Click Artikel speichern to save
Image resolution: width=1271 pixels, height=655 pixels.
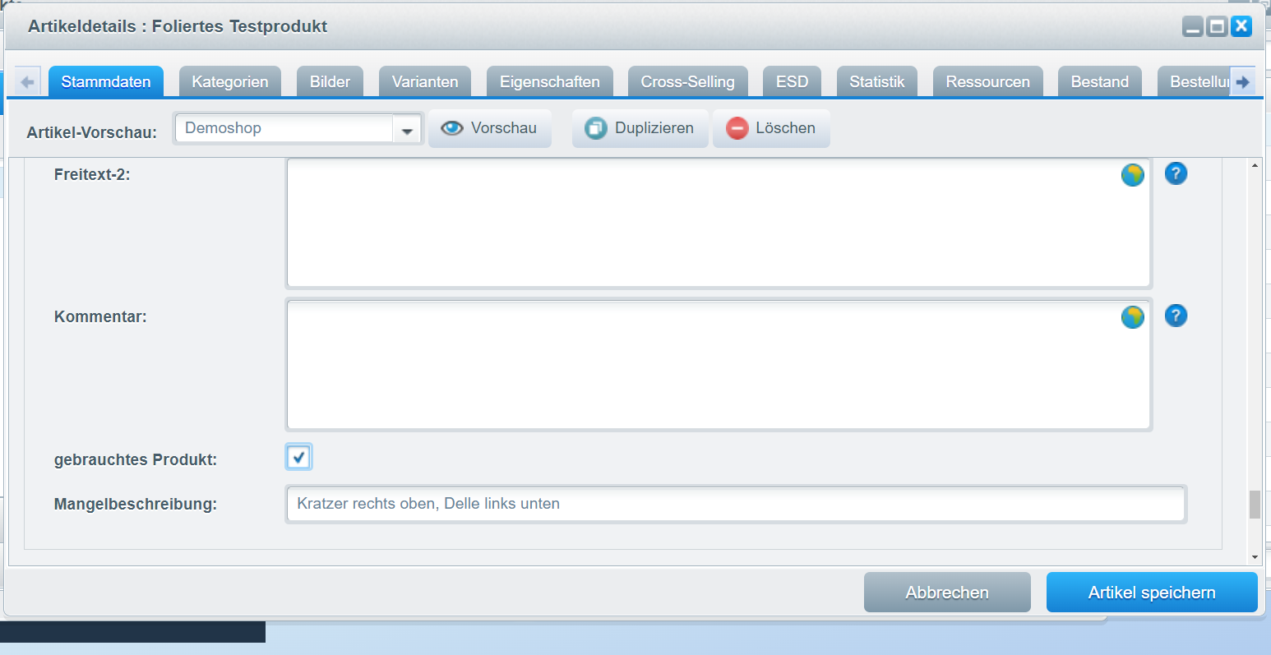coord(1152,593)
